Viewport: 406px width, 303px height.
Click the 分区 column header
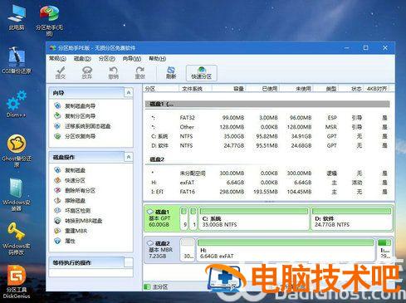(161, 89)
